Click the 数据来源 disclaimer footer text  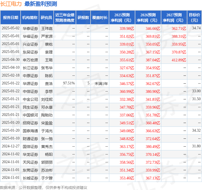(x=44, y=188)
